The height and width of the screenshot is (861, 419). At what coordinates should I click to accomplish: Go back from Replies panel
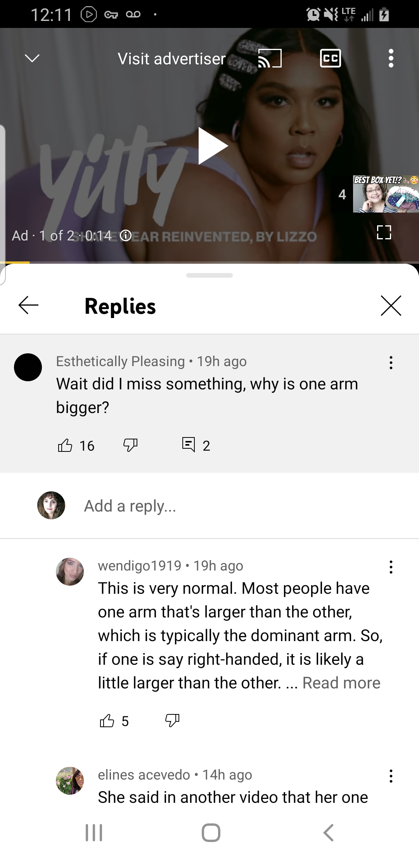click(28, 306)
